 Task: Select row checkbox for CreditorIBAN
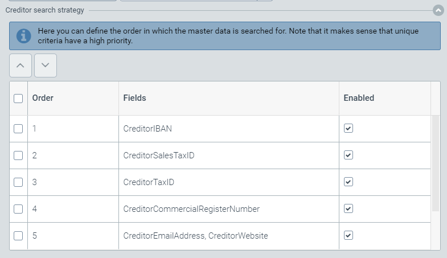pyautogui.click(x=18, y=129)
